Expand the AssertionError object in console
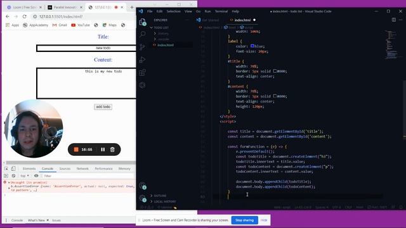This screenshot has height=228, width=406. tap(9, 188)
